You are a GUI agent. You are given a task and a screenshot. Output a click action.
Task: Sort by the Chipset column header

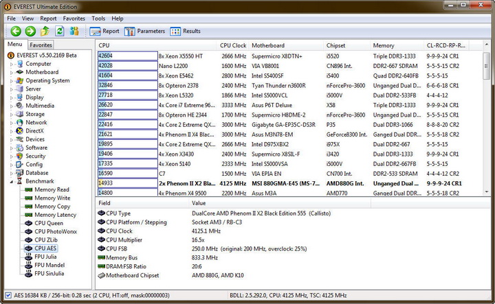point(346,45)
